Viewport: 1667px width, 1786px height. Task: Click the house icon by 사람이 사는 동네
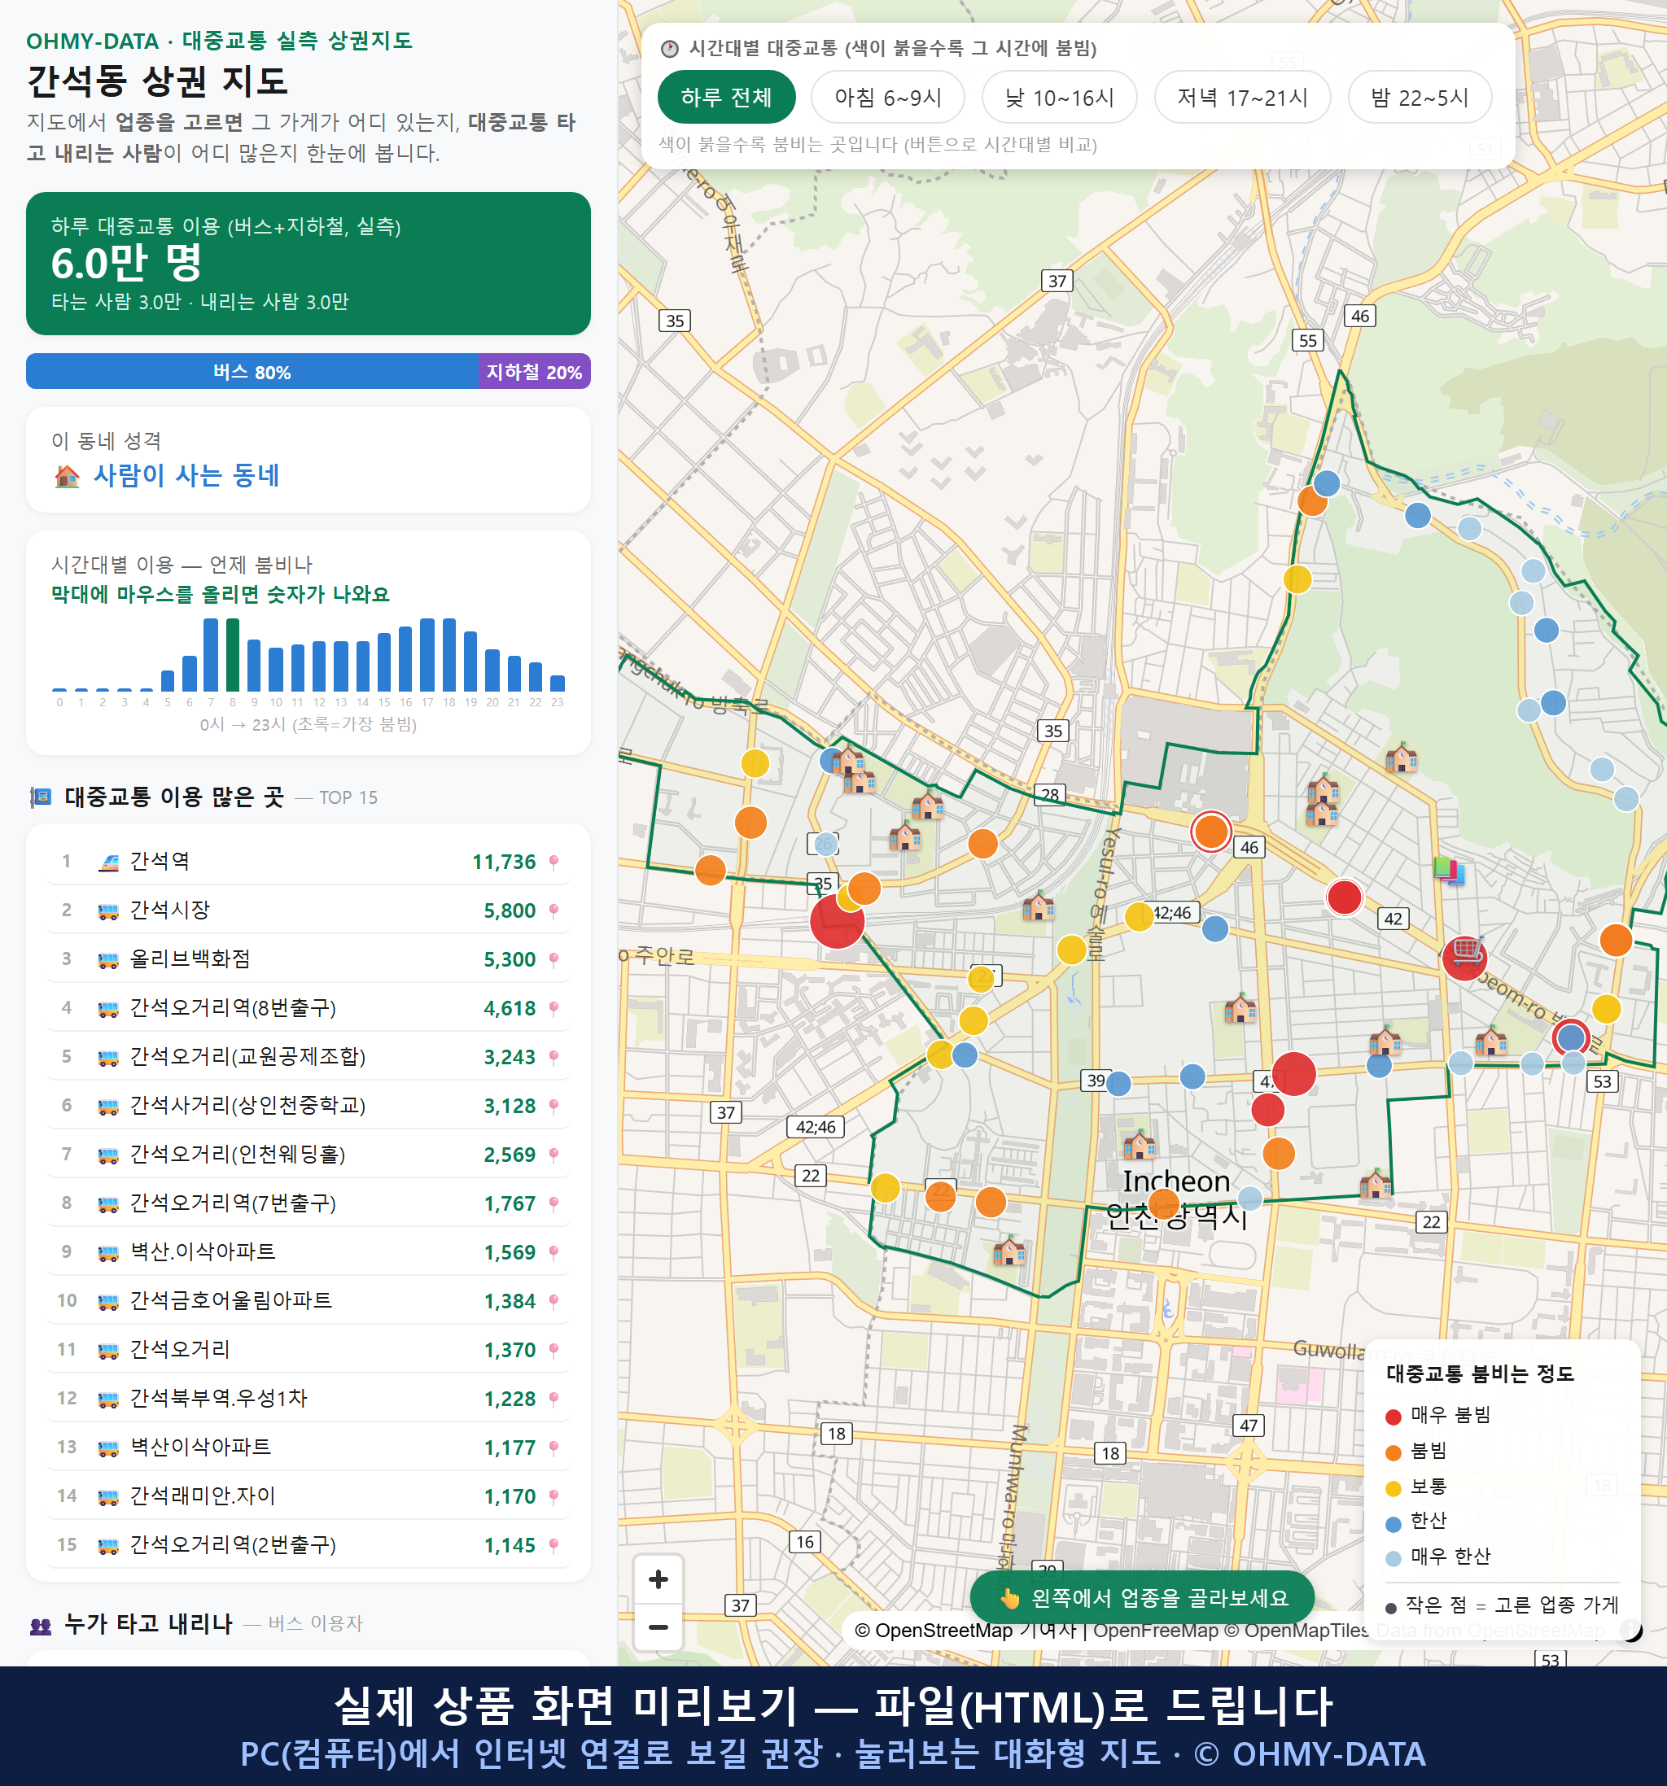pyautogui.click(x=68, y=476)
